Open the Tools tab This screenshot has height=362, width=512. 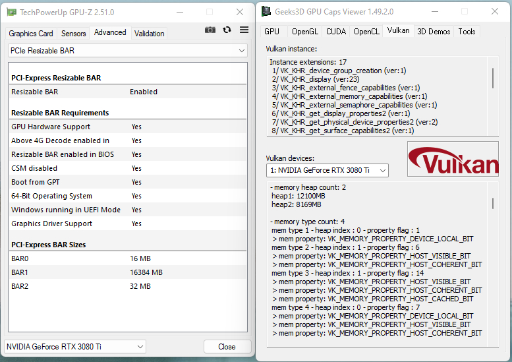(467, 32)
